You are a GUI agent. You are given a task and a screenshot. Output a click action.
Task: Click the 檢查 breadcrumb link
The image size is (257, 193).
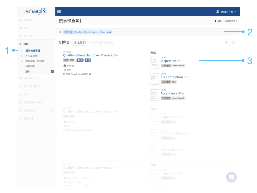click(218, 21)
